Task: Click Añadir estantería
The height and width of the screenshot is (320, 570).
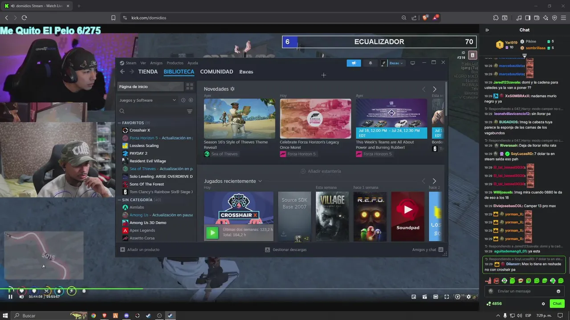Action: click(x=321, y=171)
